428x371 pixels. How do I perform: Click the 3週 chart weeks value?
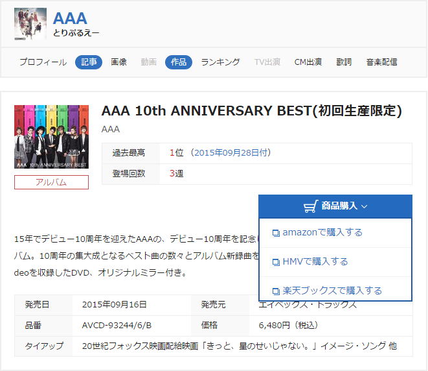[176, 173]
